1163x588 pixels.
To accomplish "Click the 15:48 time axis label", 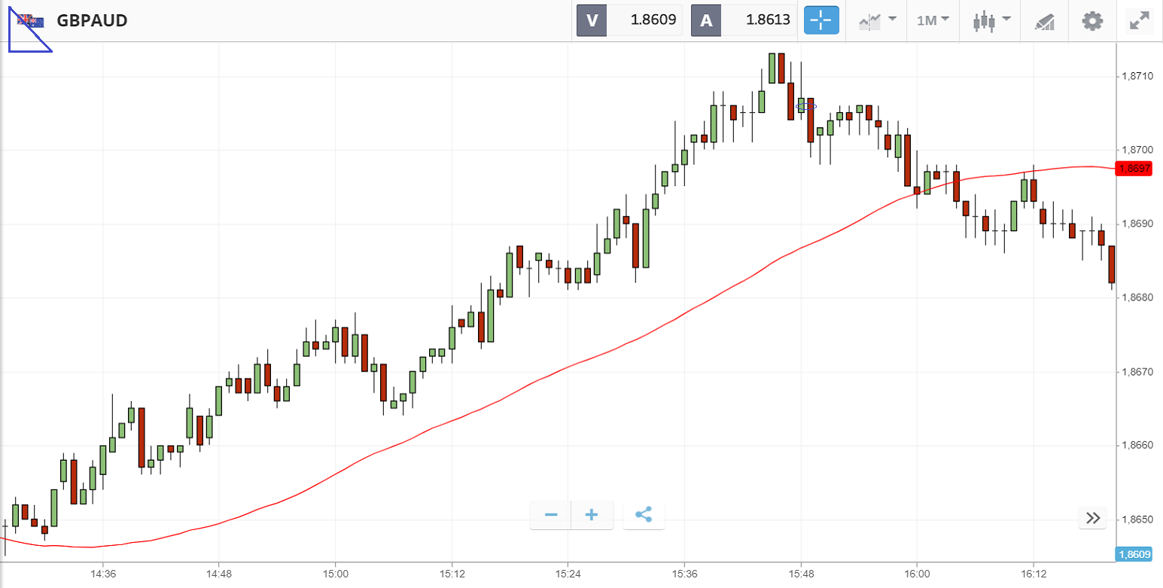I will point(801,572).
